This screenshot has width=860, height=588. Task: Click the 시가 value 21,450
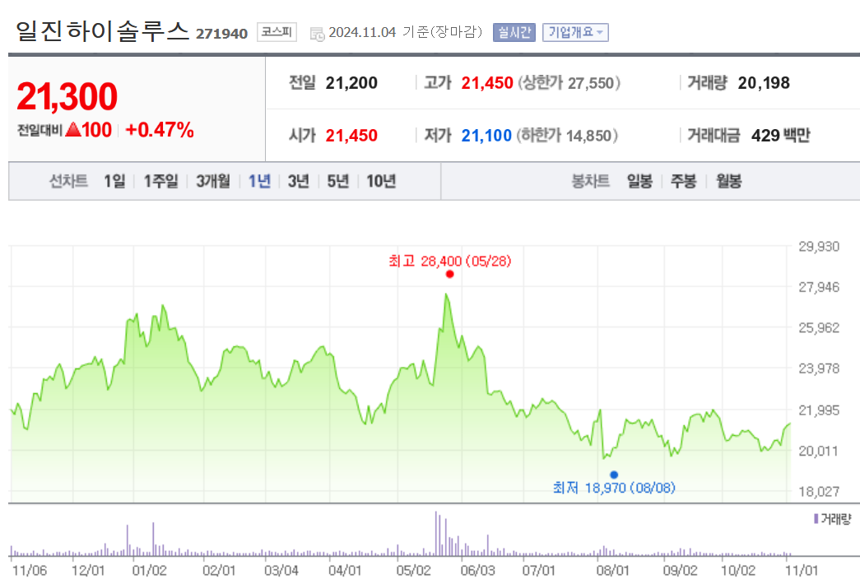point(351,136)
